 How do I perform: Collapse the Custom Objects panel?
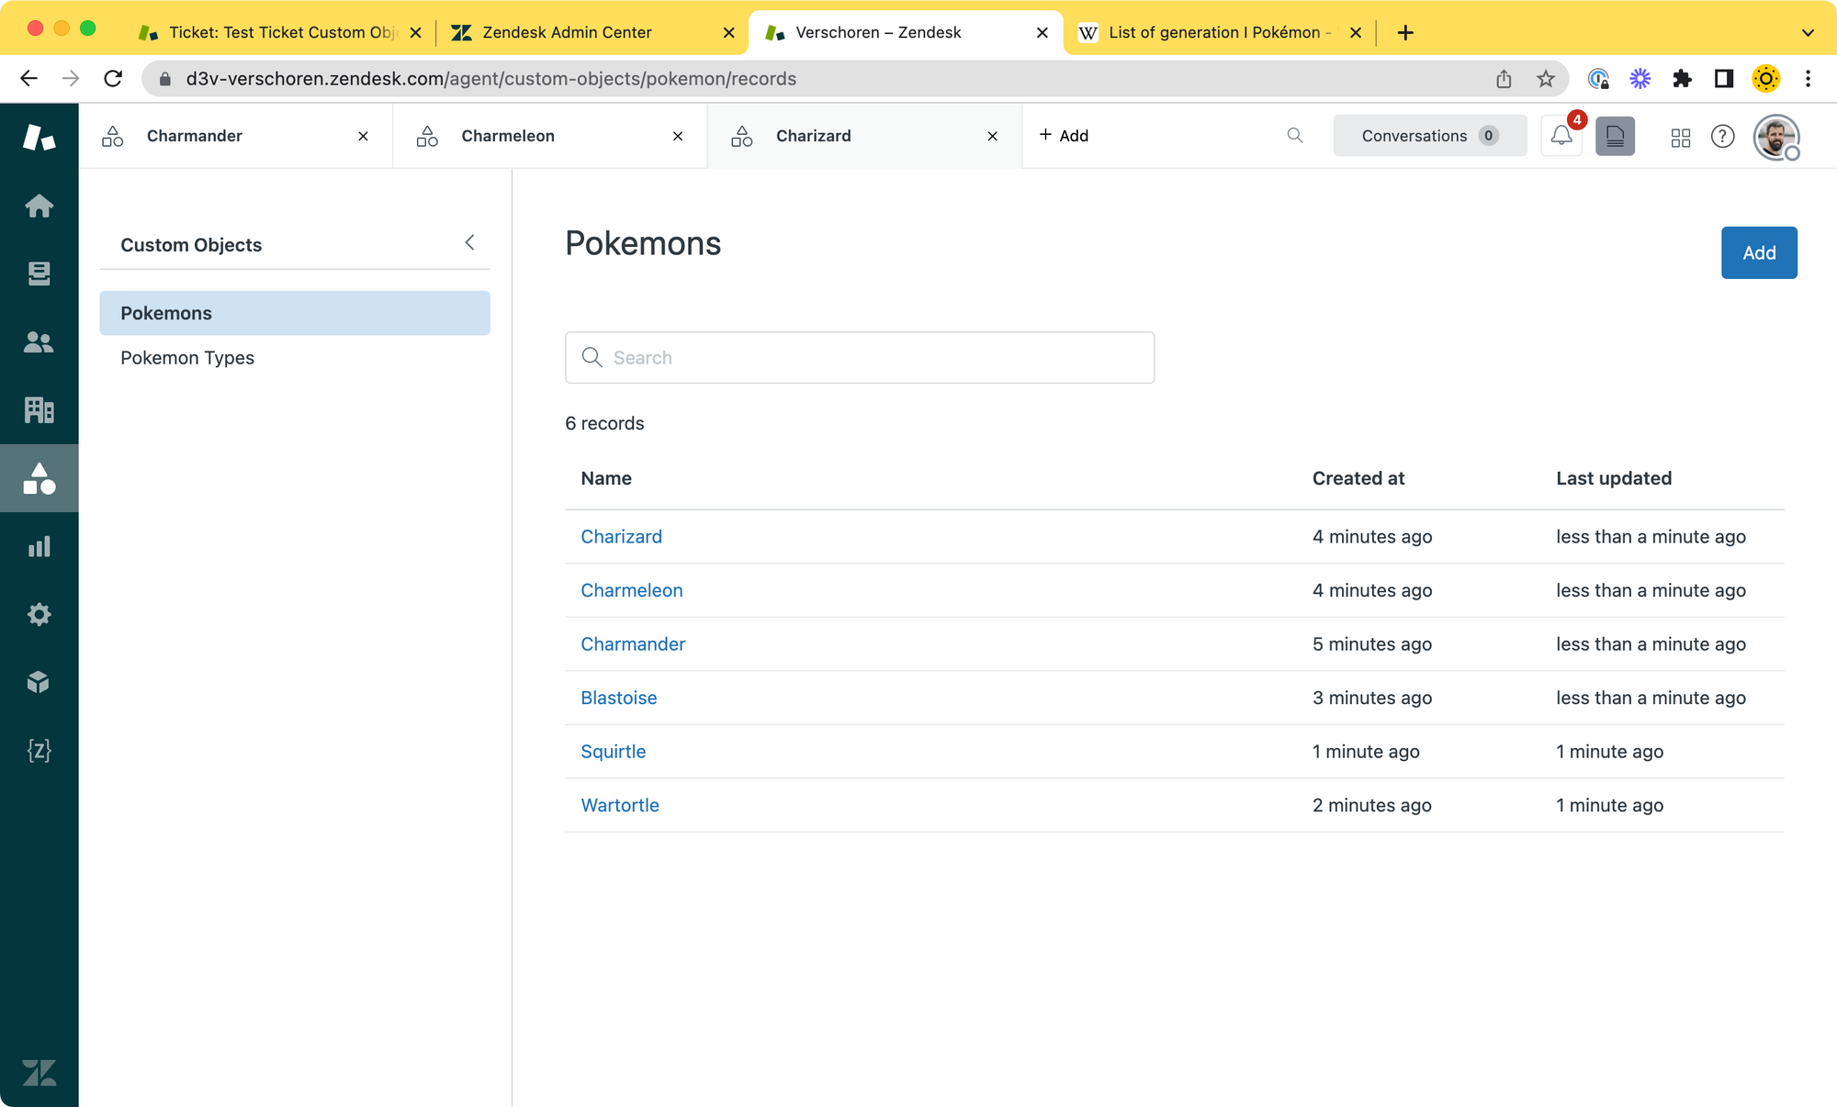(x=469, y=243)
